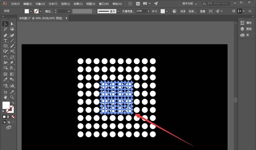Screen dimensions: 256x150
Task: Open the 样式 style swatch dropdown
Action: click(x=168, y=11)
